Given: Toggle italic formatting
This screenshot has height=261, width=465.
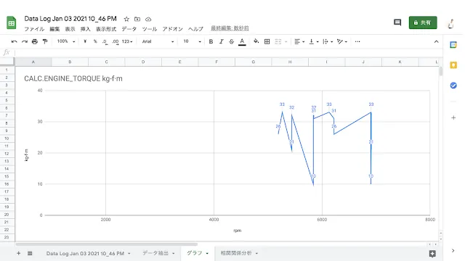Looking at the screenshot, I should [x=221, y=42].
